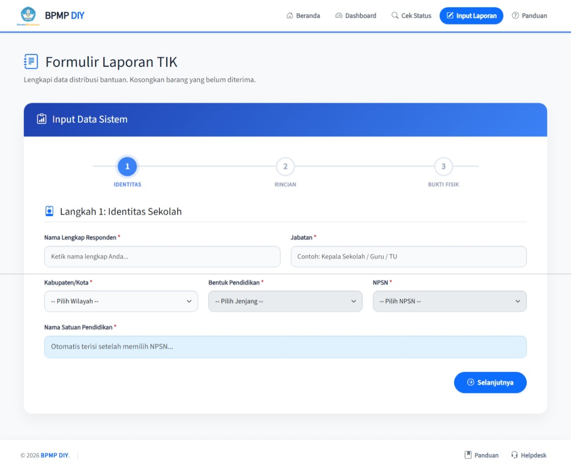Click the arrow icon in Selanjutnya button
The width and height of the screenshot is (571, 471).
coord(471,382)
